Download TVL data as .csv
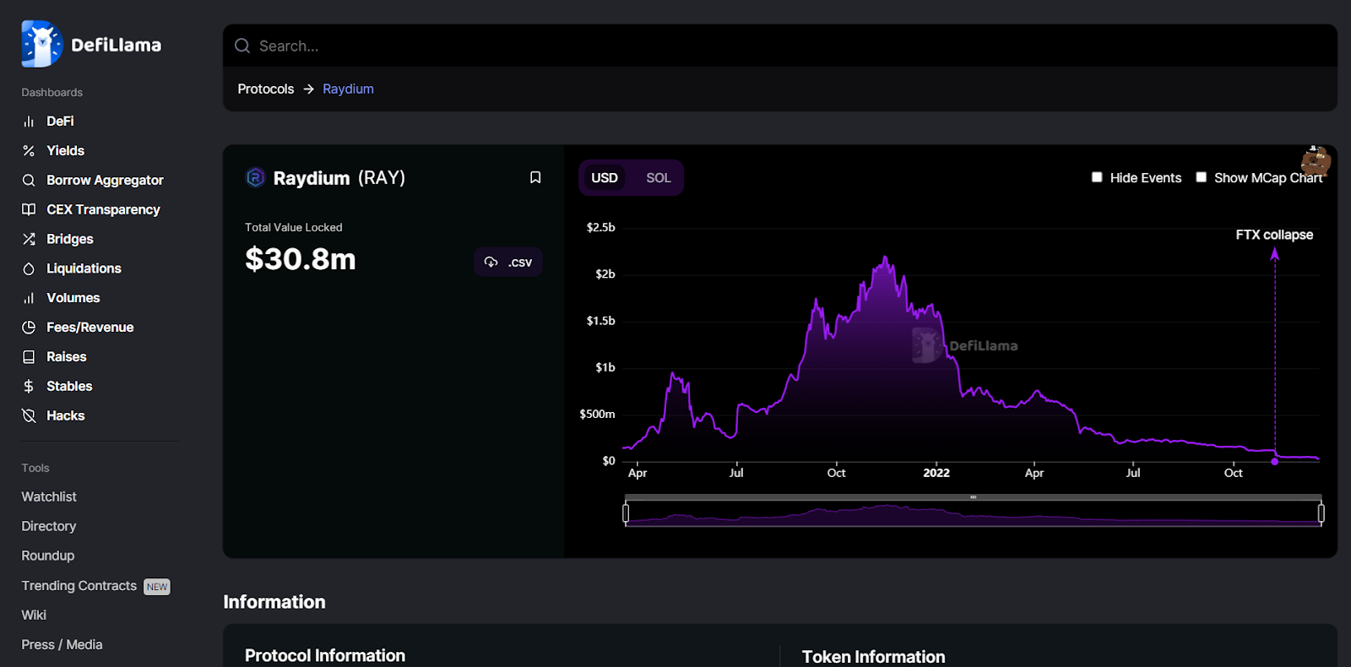This screenshot has height=667, width=1351. pos(508,262)
